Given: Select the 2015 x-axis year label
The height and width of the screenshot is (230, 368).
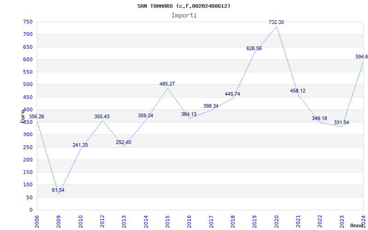Looking at the screenshot, I should click(x=167, y=222).
